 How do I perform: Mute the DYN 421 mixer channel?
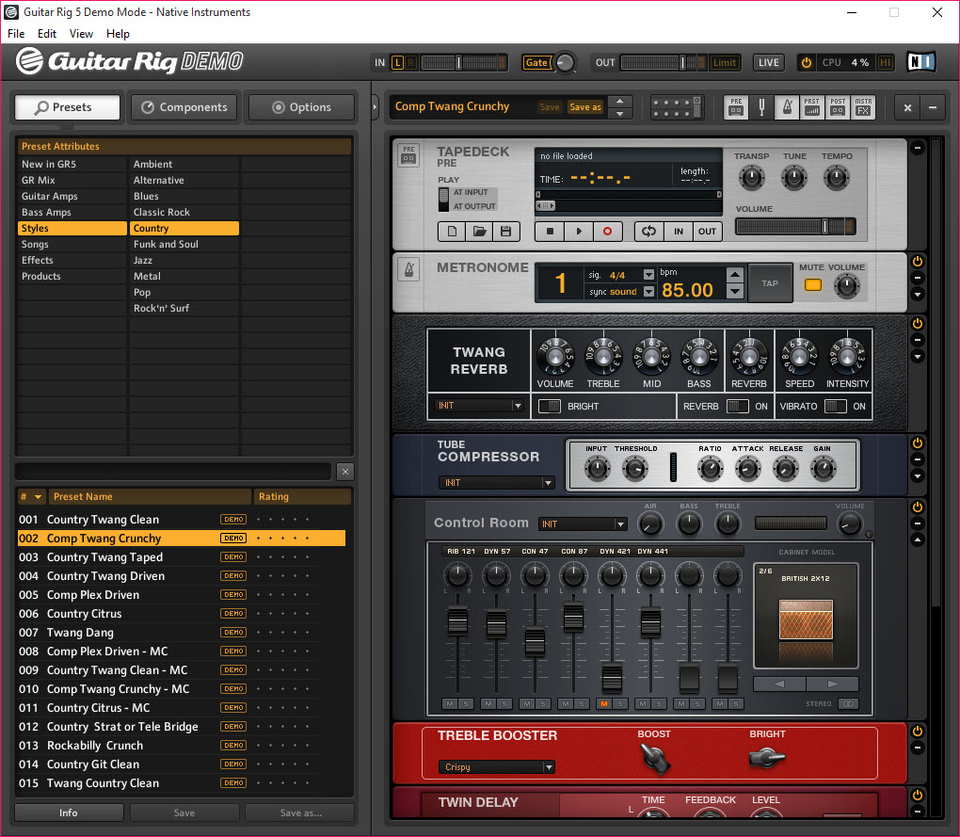point(604,704)
